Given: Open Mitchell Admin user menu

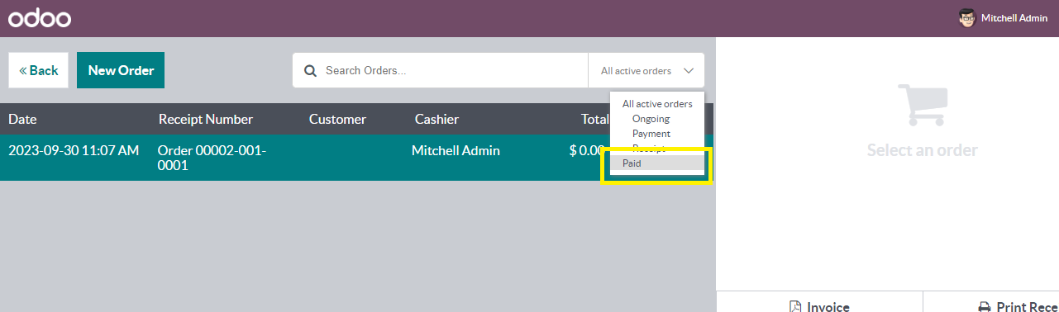Looking at the screenshot, I should click(1003, 18).
